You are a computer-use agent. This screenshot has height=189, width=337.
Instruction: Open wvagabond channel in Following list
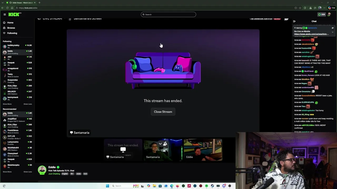pos(17,70)
